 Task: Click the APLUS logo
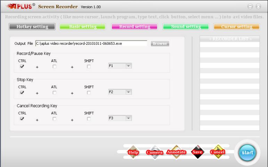21,6
